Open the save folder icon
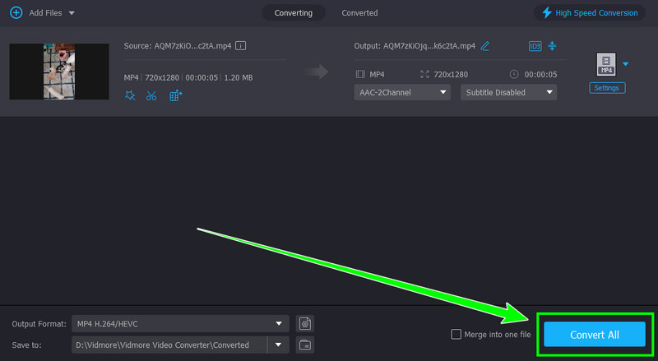 pyautogui.click(x=304, y=344)
